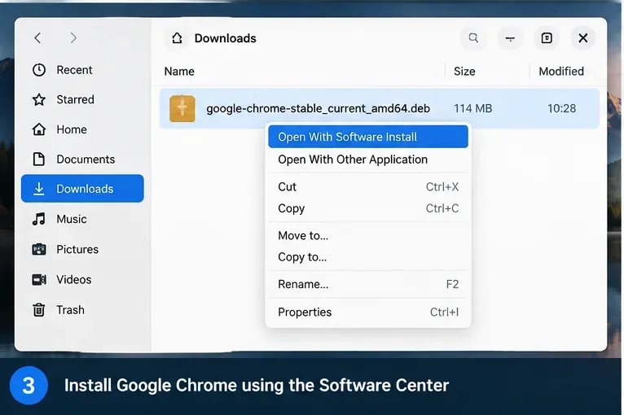624x415 pixels.
Task: Sort by the Modified column header
Action: 561,72
